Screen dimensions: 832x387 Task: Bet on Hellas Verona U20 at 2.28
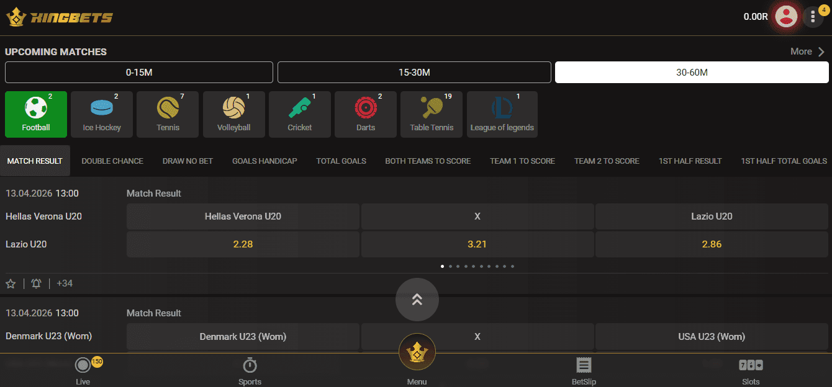coord(243,244)
